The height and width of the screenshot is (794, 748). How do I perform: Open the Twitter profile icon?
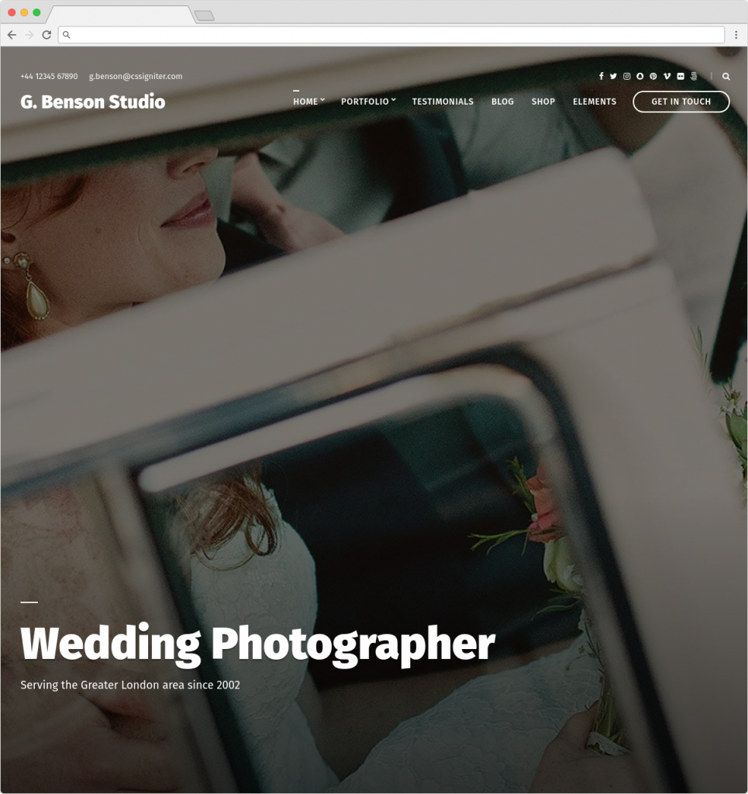pos(613,76)
